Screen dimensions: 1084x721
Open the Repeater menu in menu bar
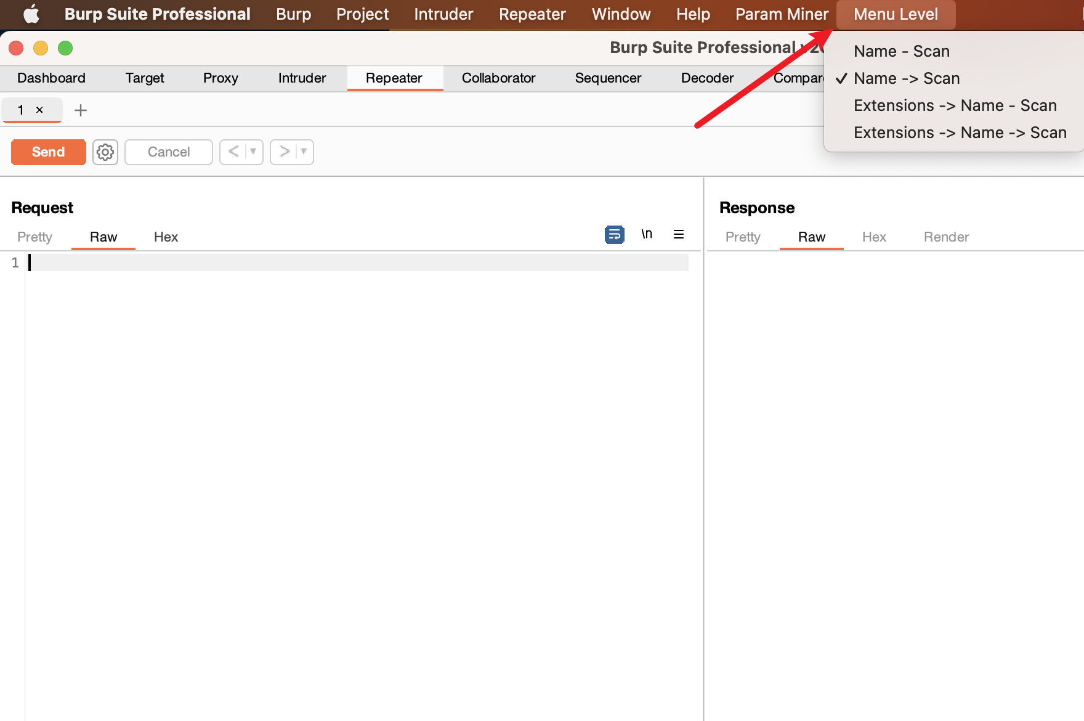pyautogui.click(x=532, y=14)
